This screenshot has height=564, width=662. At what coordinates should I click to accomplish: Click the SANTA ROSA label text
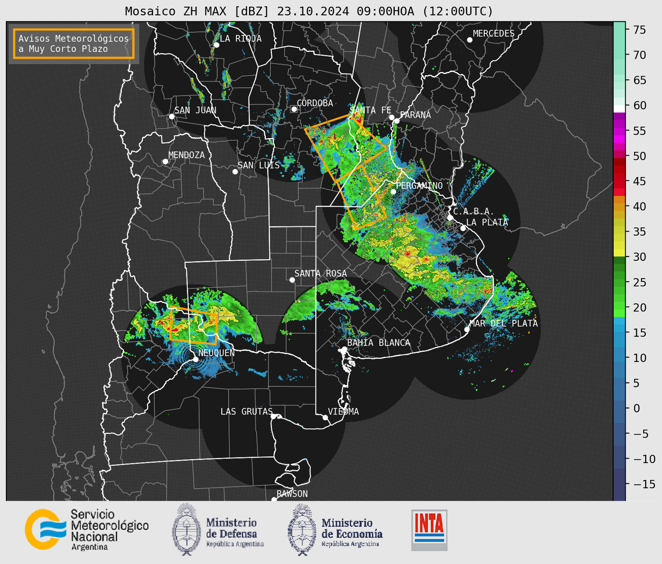[321, 273]
